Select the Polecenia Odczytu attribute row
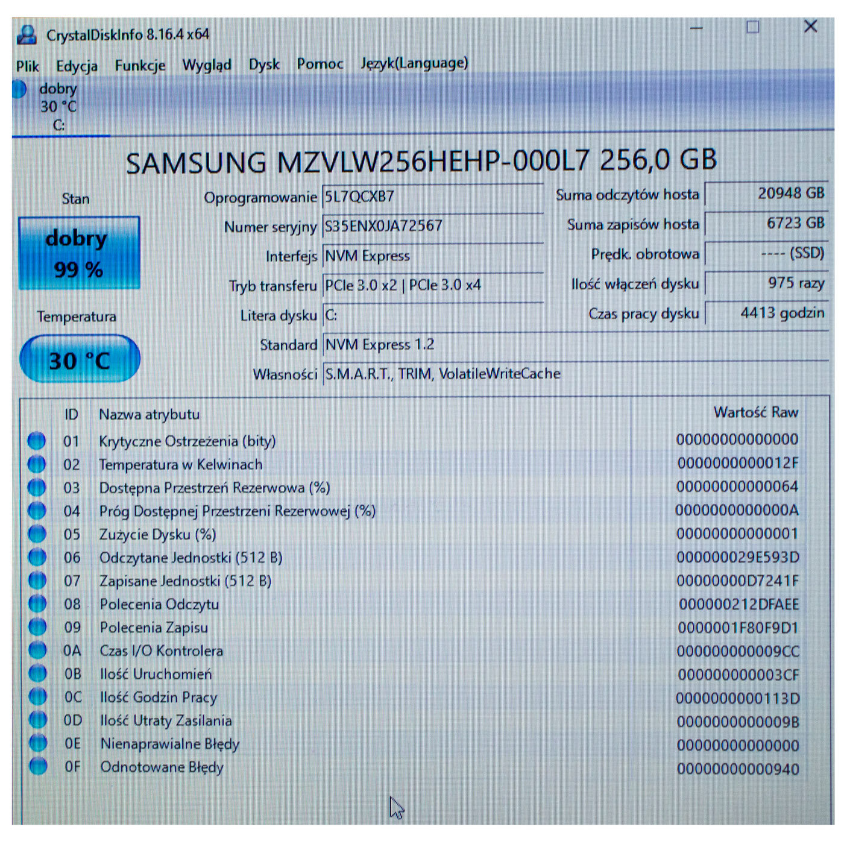Screen dimensions: 844x844 click(x=415, y=603)
